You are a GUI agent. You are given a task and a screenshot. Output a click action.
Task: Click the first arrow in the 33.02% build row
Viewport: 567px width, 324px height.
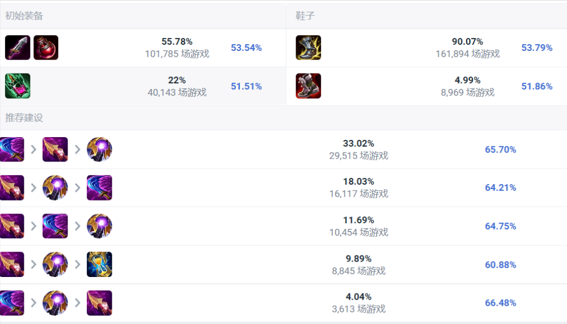point(33,150)
